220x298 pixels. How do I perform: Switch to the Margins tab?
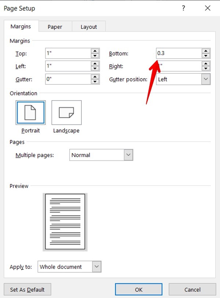[x=21, y=26]
